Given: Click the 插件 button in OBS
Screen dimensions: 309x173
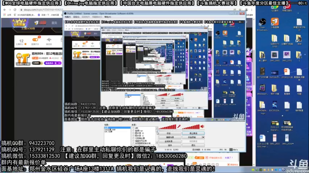Looking at the screenshot, I should pyautogui.click(x=170, y=145).
